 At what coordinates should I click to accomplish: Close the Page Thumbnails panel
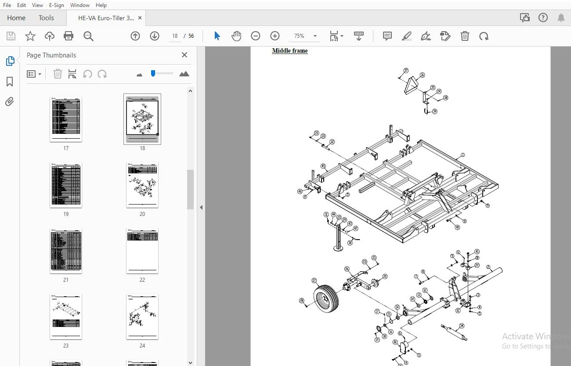pyautogui.click(x=184, y=55)
